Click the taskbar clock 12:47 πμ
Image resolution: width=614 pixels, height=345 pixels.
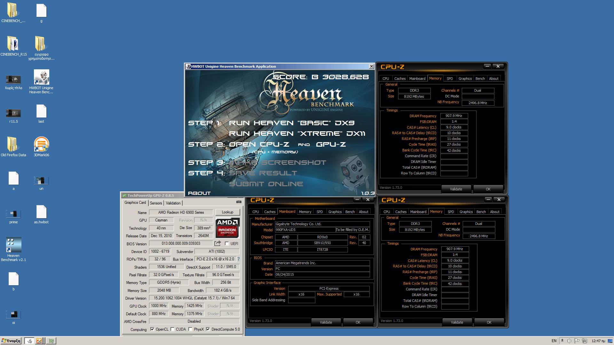[598, 341]
